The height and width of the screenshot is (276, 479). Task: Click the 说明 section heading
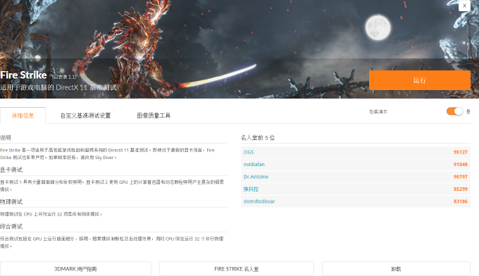(x=6, y=138)
